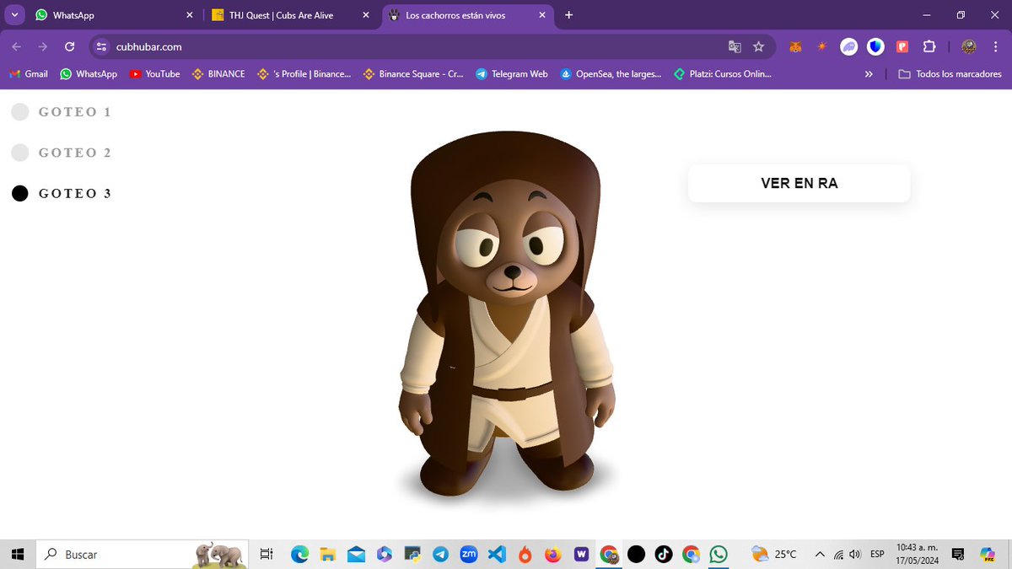
Task: Open the MetaMask fox extension
Action: (x=795, y=47)
